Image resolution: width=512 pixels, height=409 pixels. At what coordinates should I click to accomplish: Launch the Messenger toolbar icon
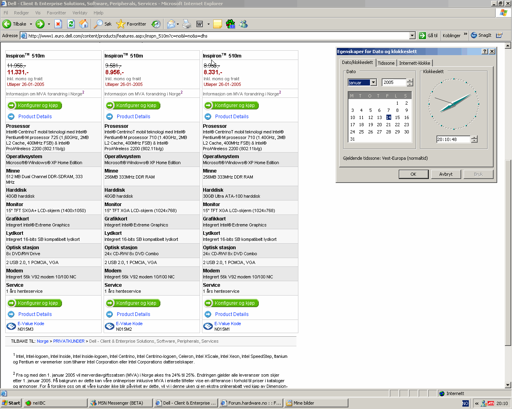tap(243, 24)
